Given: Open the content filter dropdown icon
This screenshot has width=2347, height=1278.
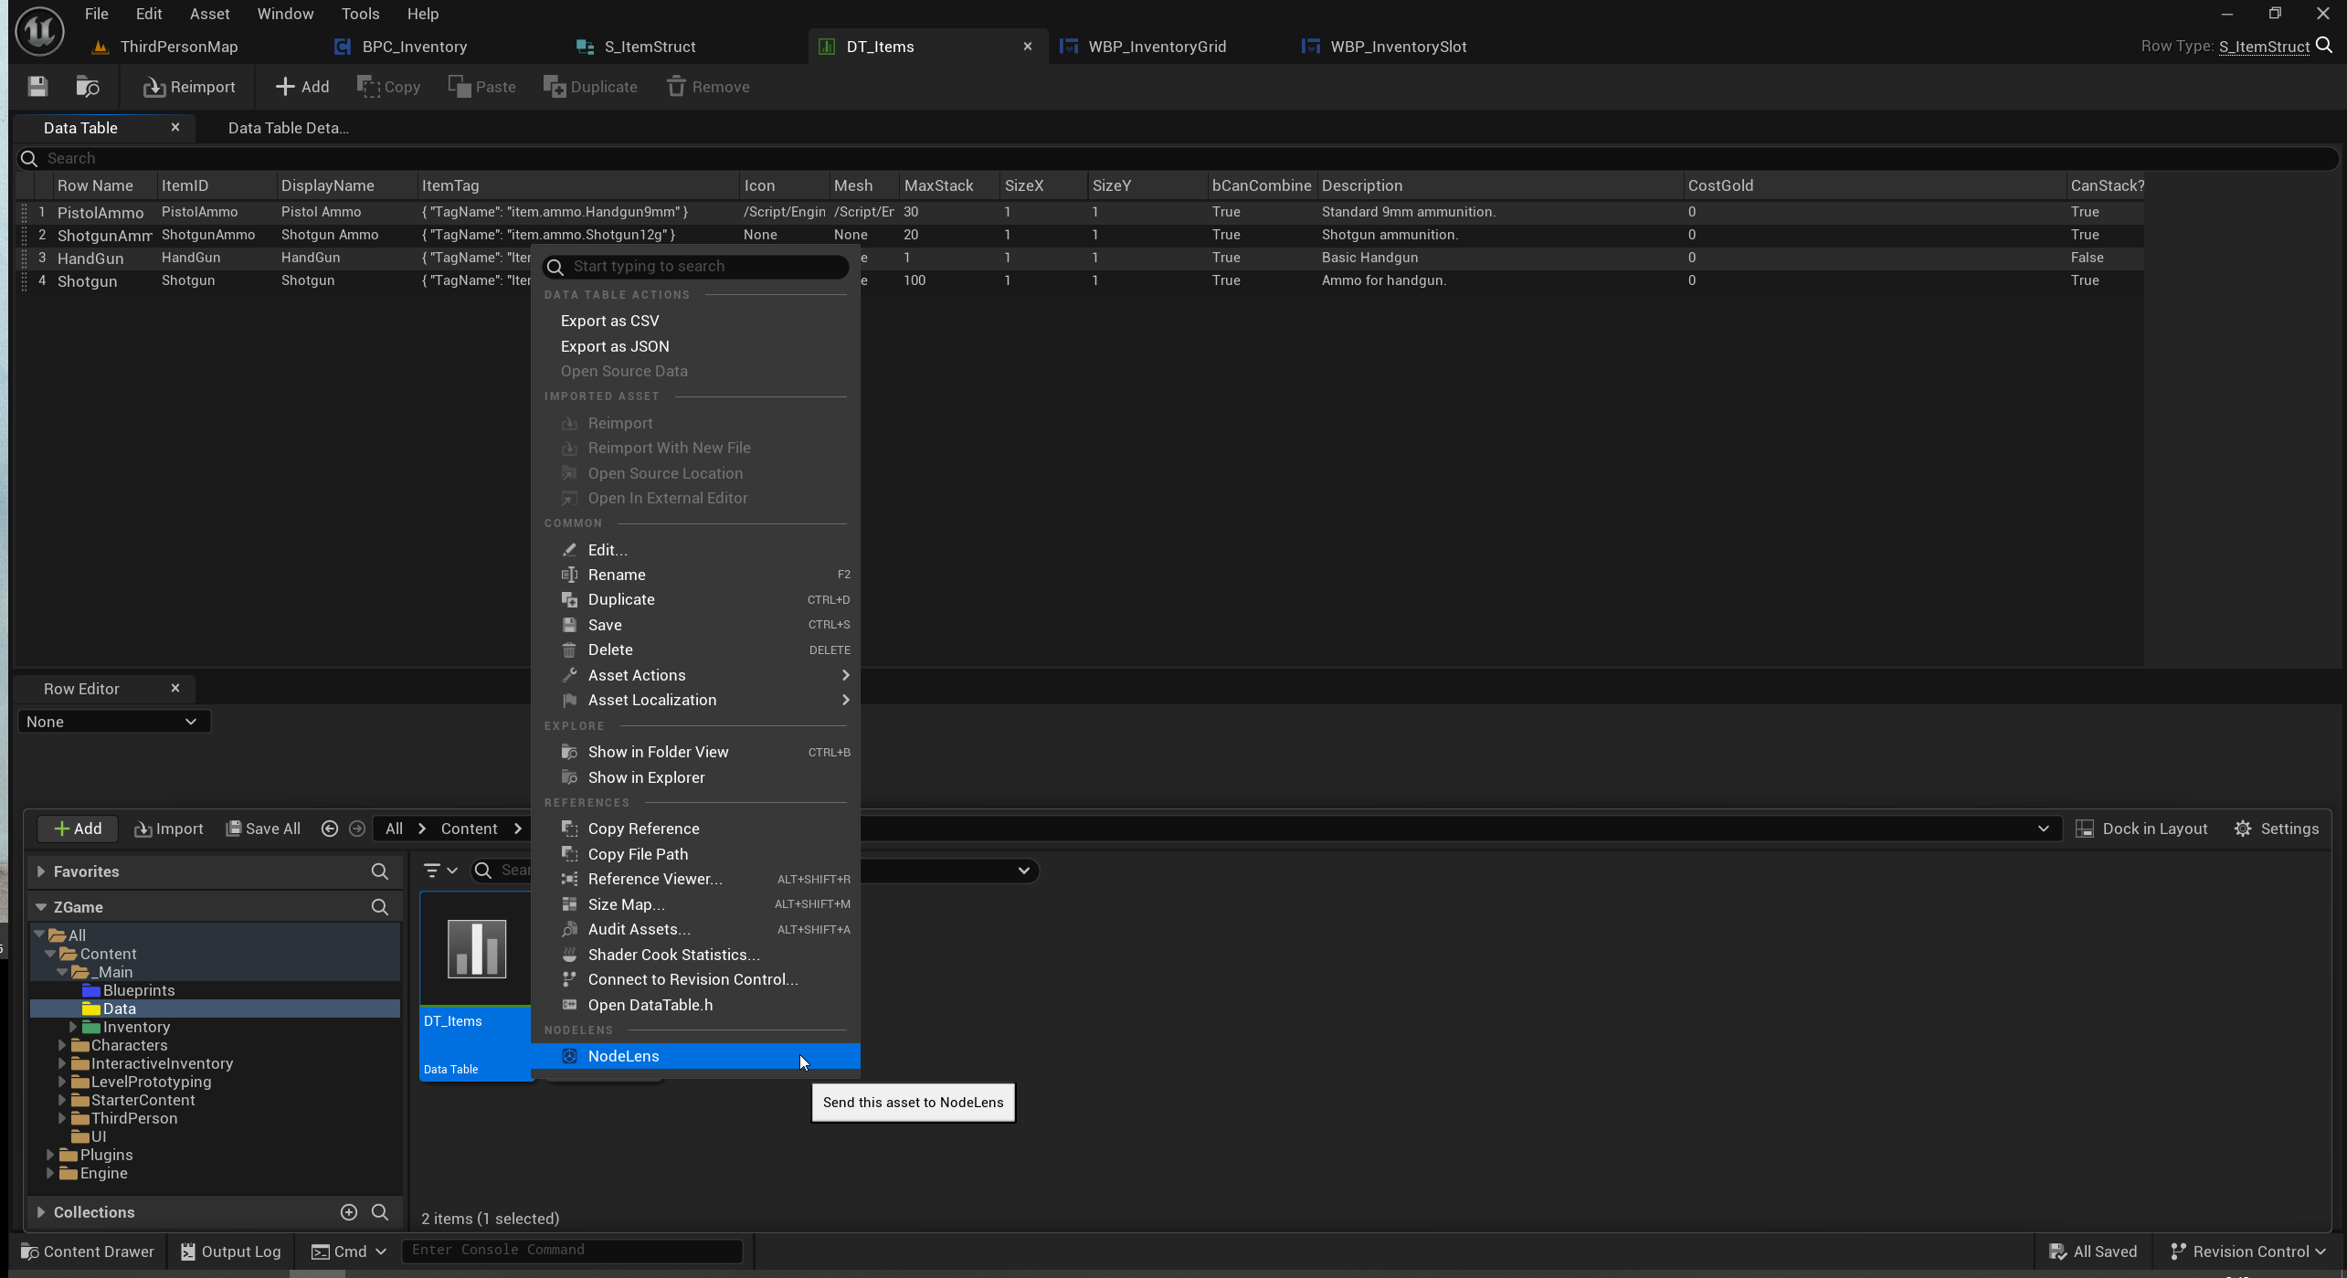Looking at the screenshot, I should [440, 871].
